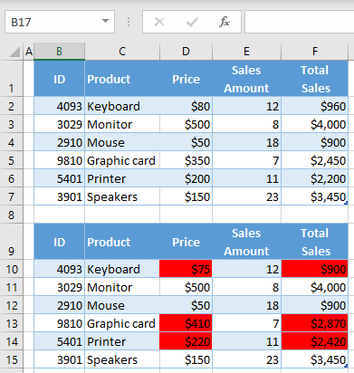Click the Printer cell in row 14

coord(122,341)
